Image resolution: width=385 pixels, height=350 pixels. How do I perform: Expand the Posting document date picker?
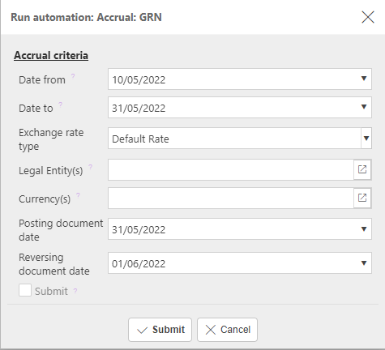(364, 229)
